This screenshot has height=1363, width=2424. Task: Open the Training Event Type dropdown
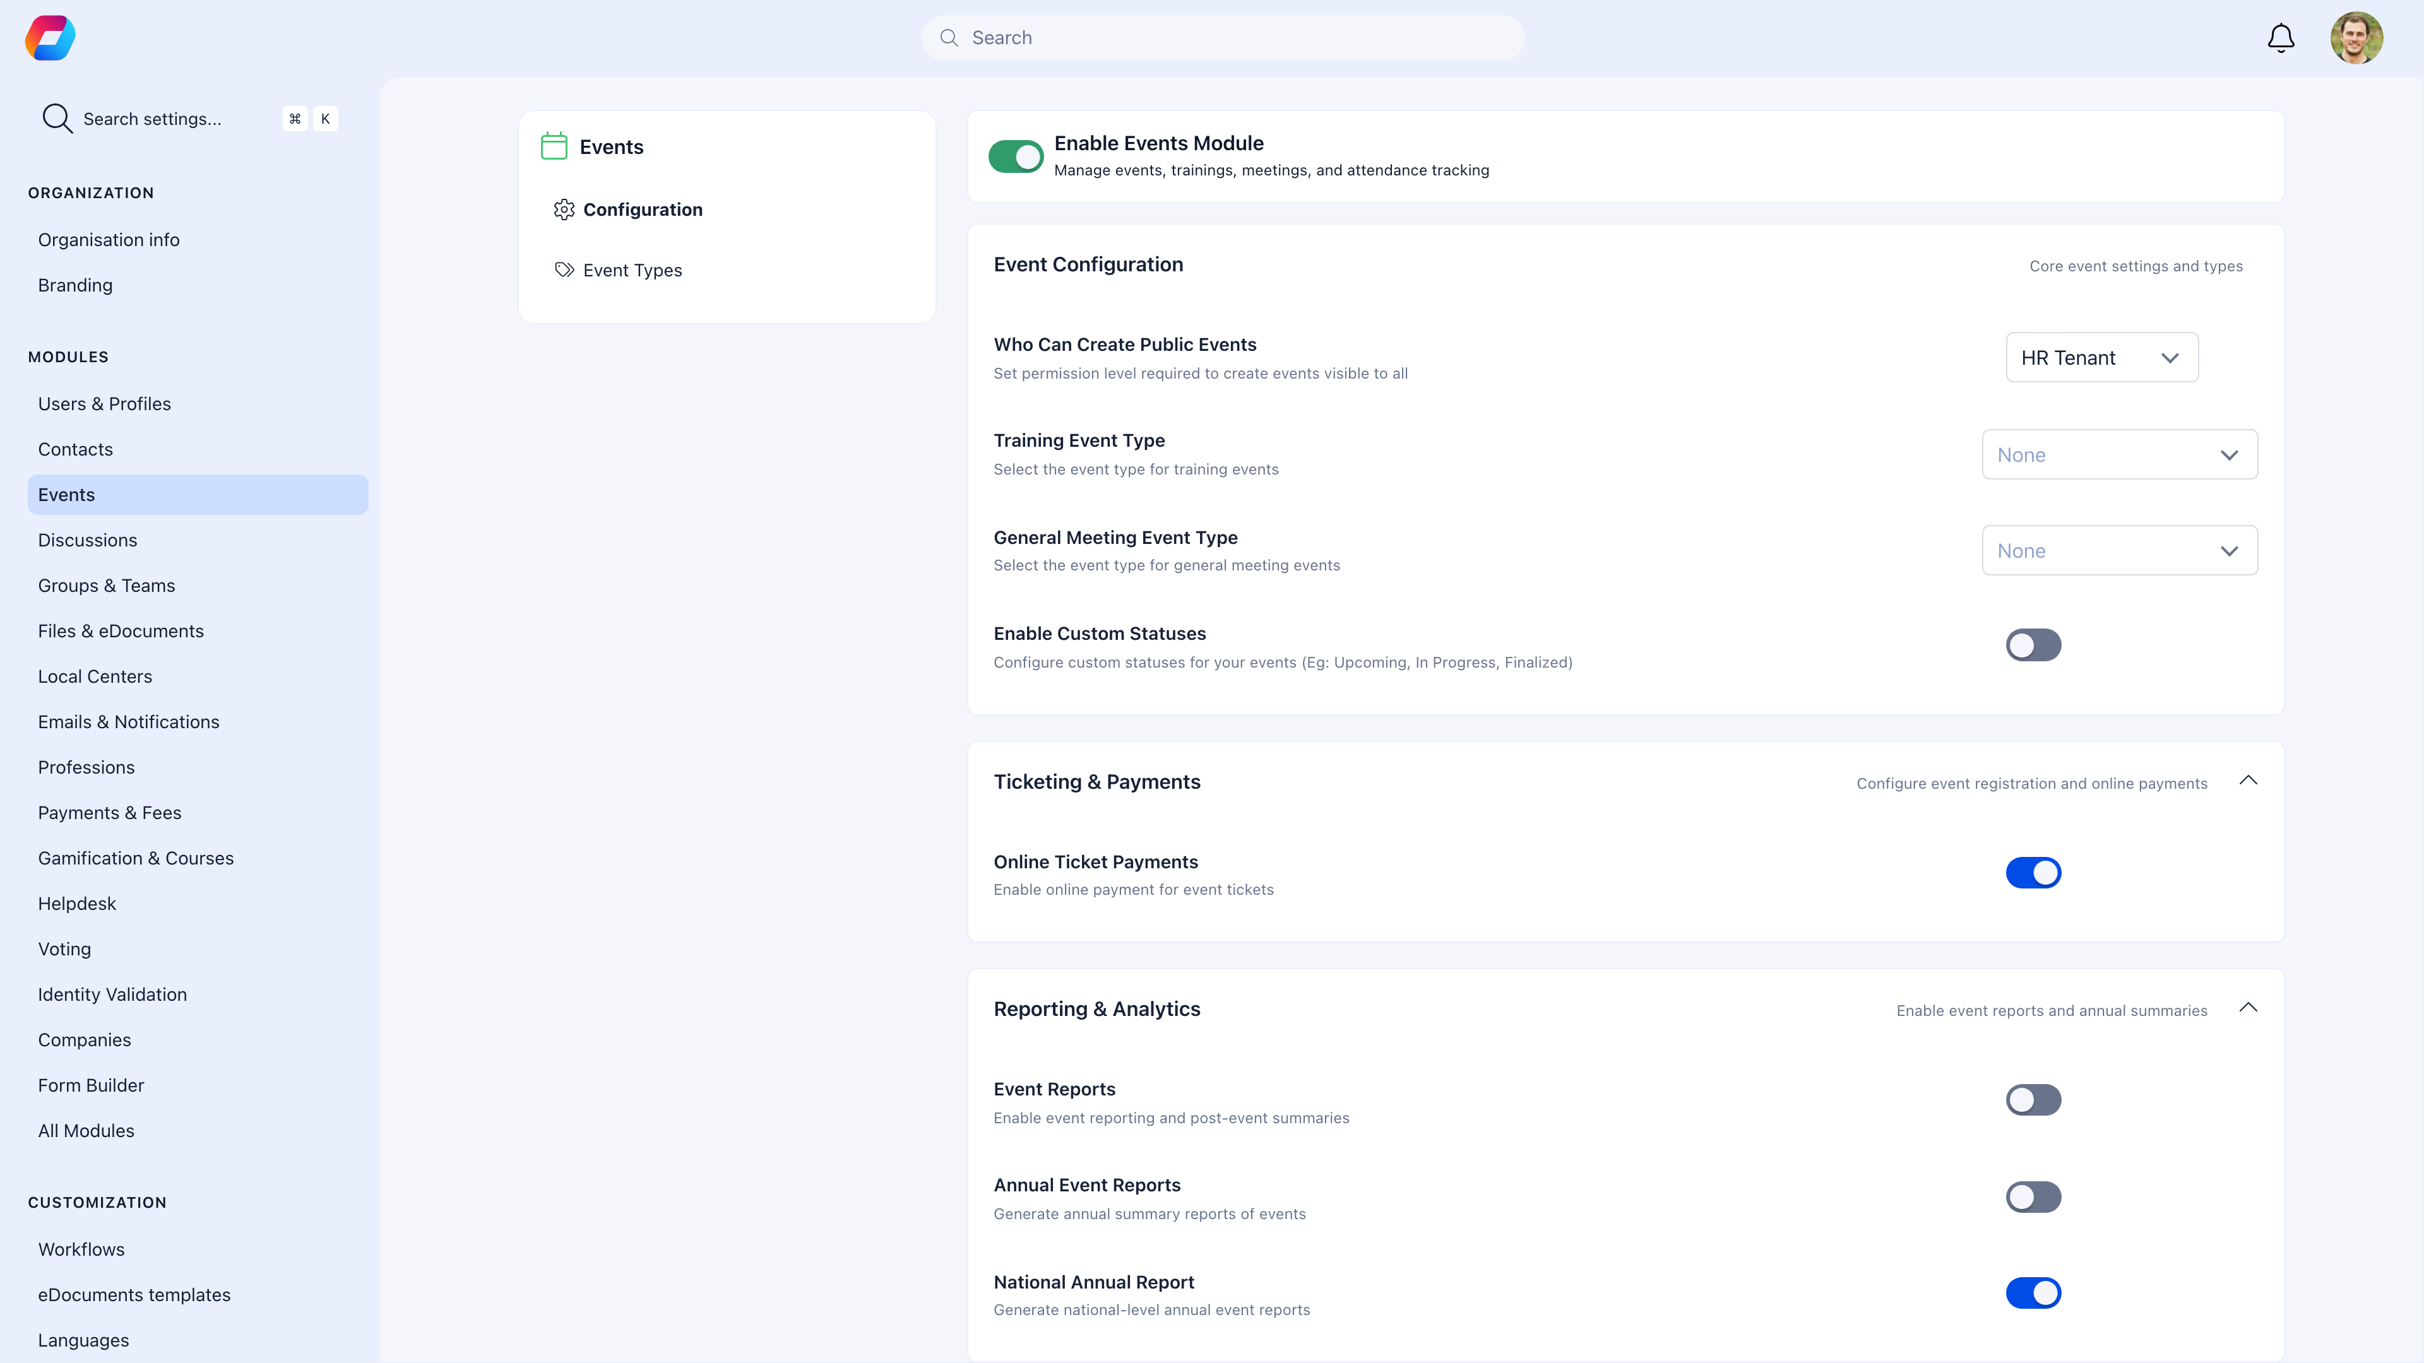2119,454
